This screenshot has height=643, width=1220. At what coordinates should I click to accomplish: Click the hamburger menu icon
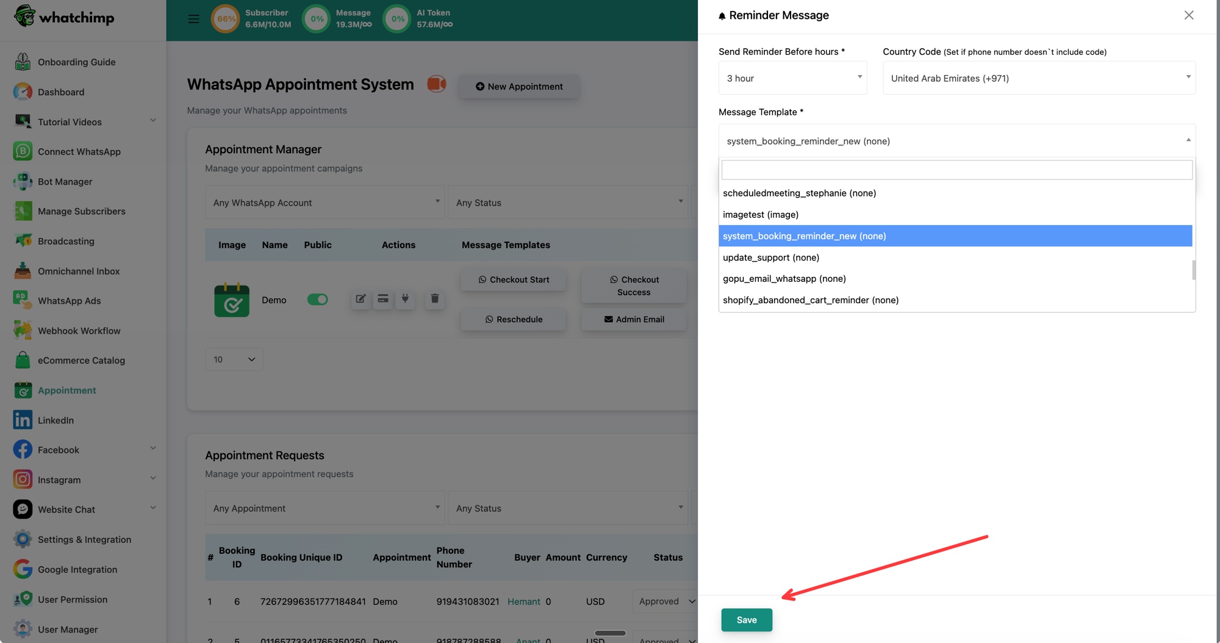[193, 19]
